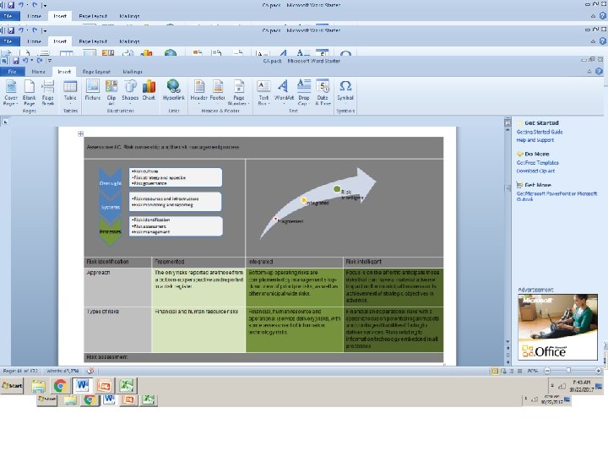Switch to Print Layout view

pos(495,371)
